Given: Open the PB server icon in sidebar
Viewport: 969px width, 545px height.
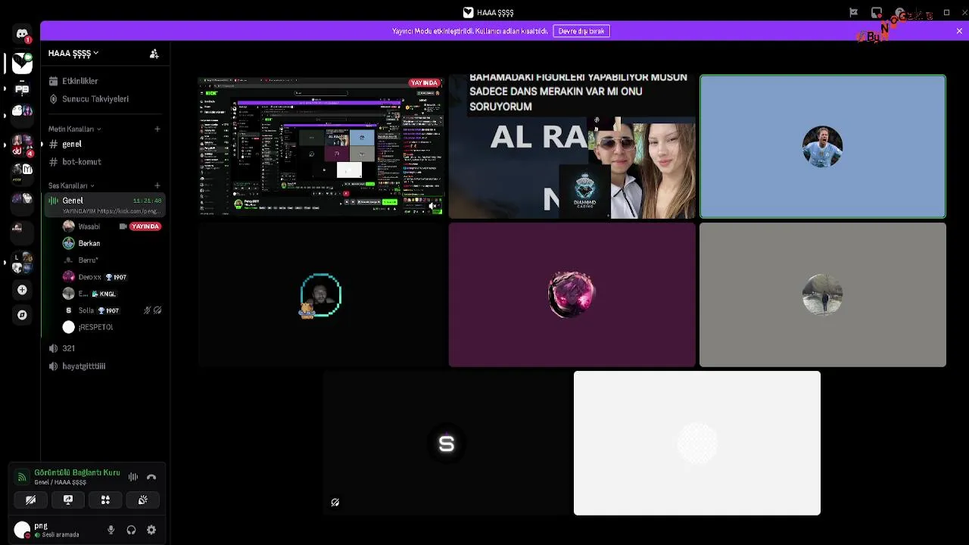Looking at the screenshot, I should [22, 89].
